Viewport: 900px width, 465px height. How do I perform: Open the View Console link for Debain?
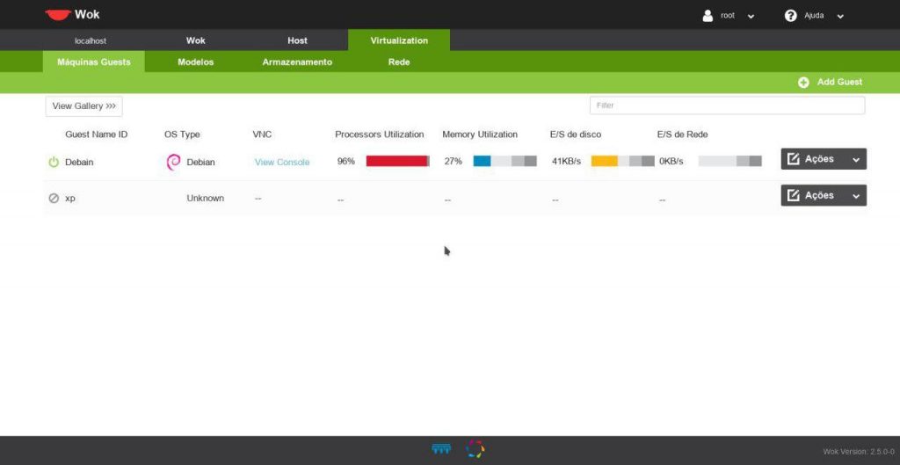282,162
